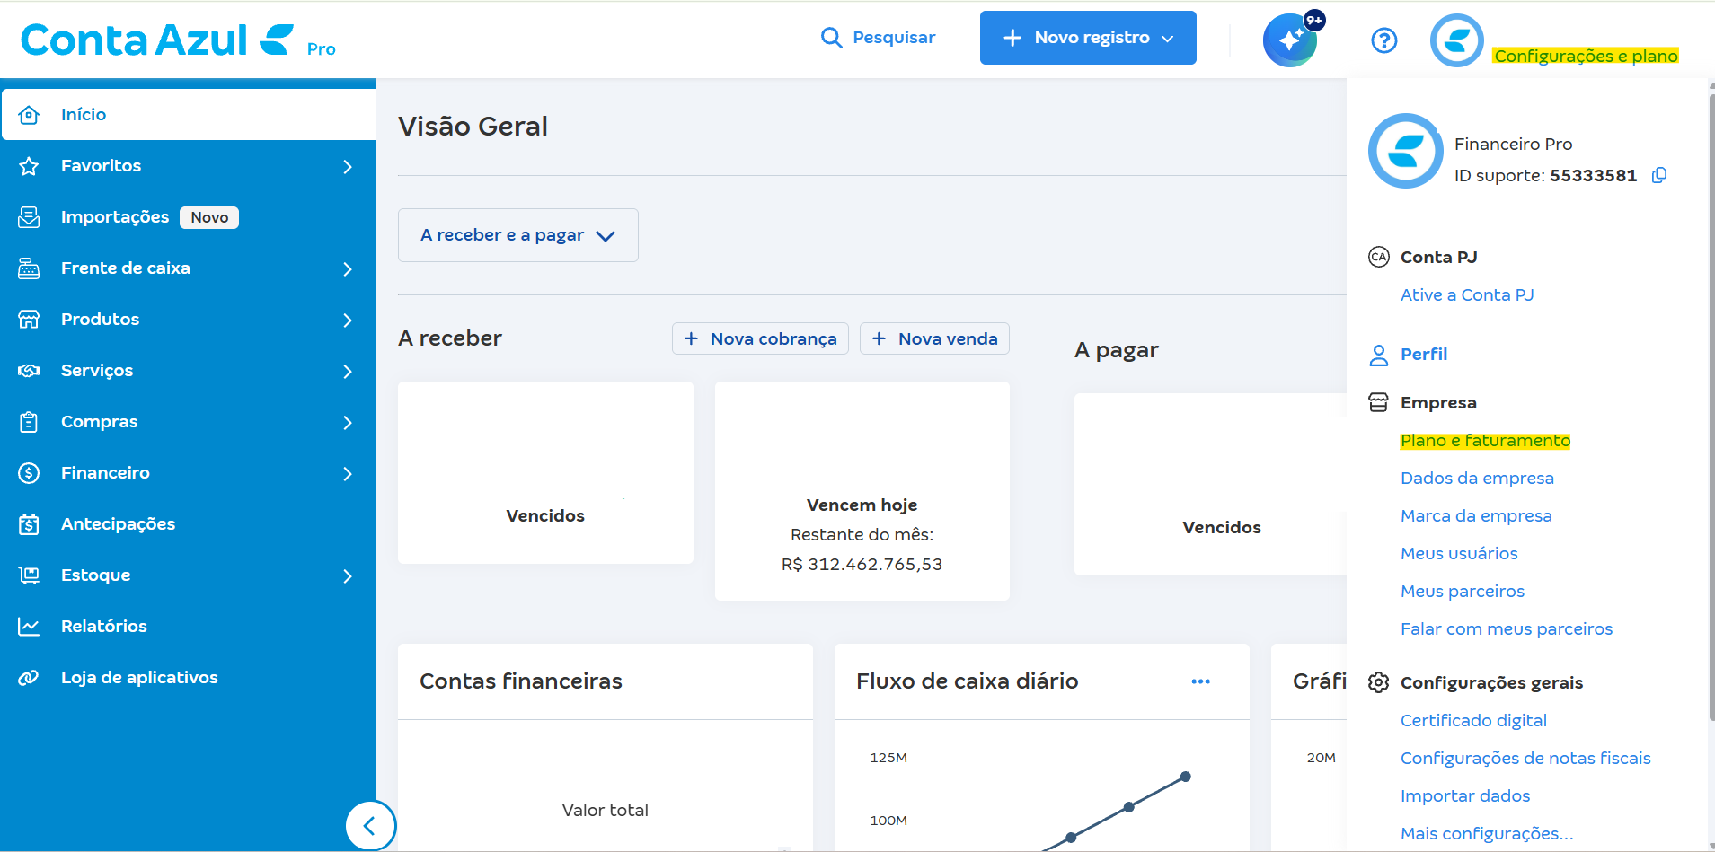Click the Antecipações calendar icon
The height and width of the screenshot is (852, 1715).
pos(29,524)
